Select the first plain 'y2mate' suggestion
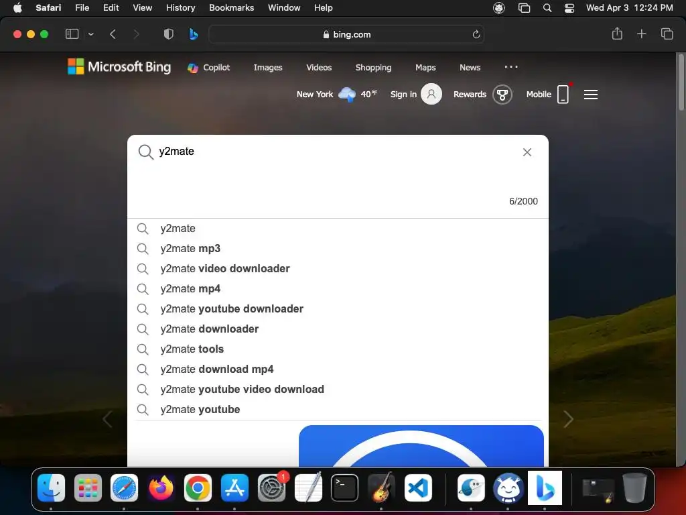The image size is (686, 515). coord(338,228)
